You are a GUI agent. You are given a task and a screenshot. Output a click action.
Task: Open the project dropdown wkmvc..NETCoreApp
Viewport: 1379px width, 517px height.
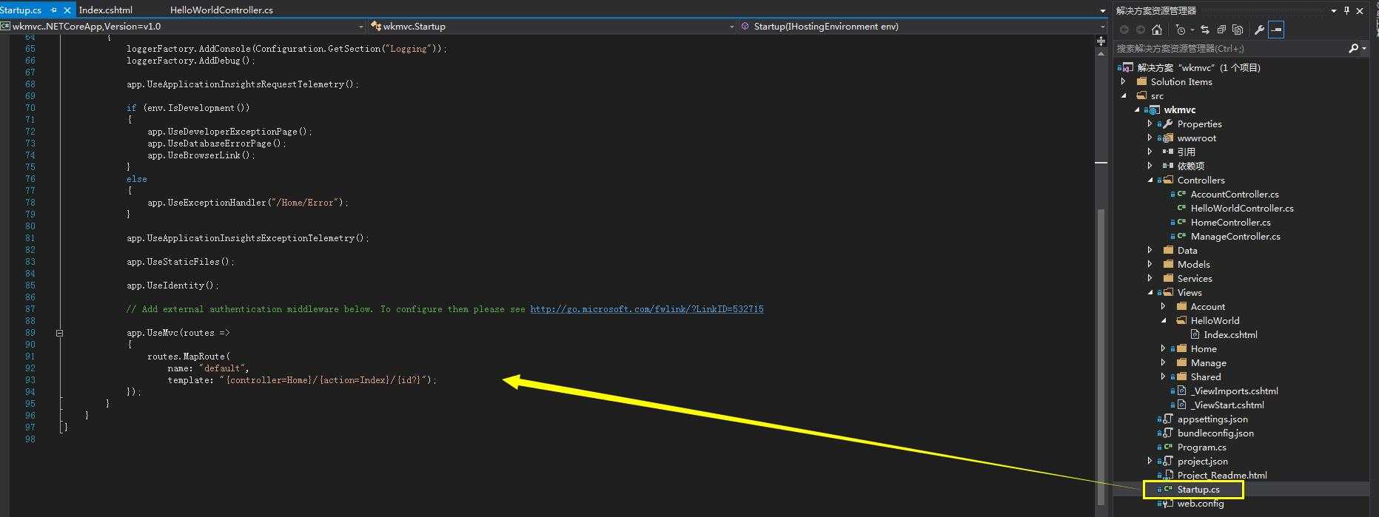(183, 26)
